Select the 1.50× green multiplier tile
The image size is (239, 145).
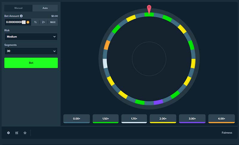tap(106, 119)
